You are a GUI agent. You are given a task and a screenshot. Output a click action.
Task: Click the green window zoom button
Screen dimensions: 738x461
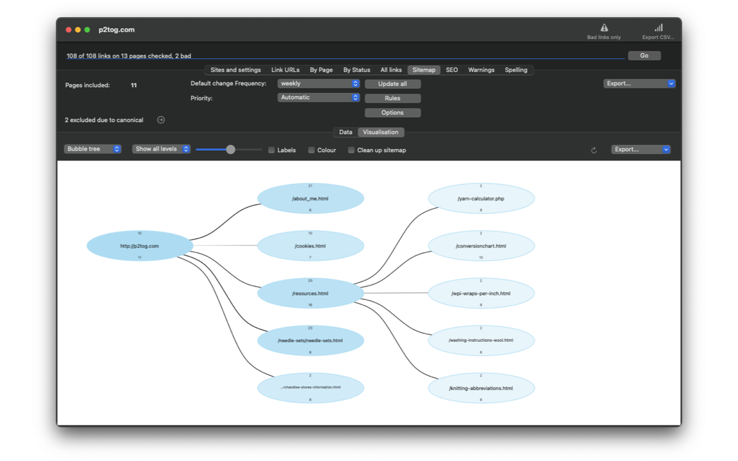[x=87, y=30]
